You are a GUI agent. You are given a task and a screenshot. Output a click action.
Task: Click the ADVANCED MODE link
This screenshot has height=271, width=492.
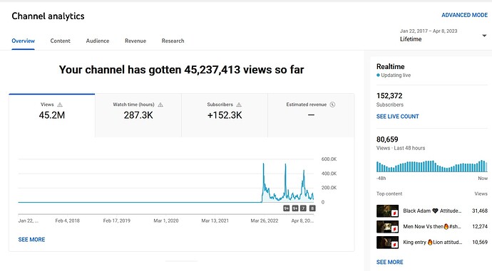pos(464,15)
